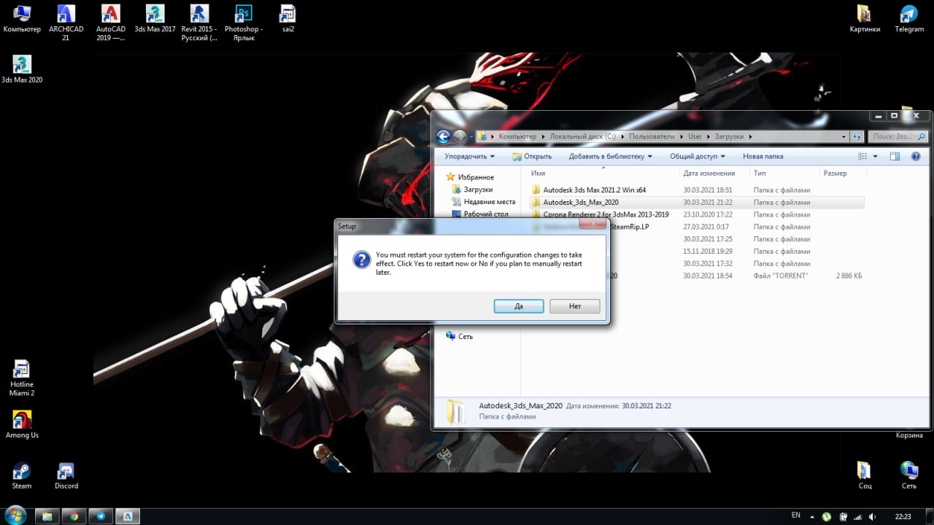This screenshot has height=525, width=934.
Task: Select the Revit 2015 desktop shortcut
Action: click(x=199, y=22)
